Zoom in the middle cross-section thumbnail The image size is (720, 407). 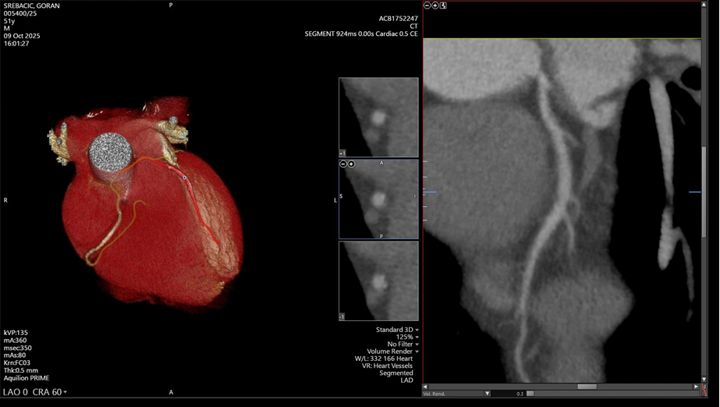(x=352, y=164)
